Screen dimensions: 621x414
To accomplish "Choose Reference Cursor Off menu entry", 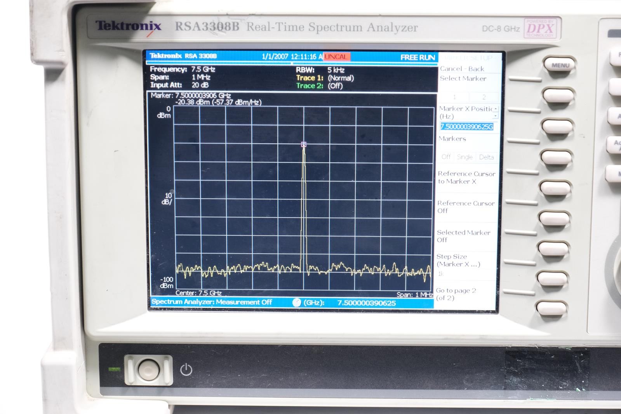I will 466,207.
